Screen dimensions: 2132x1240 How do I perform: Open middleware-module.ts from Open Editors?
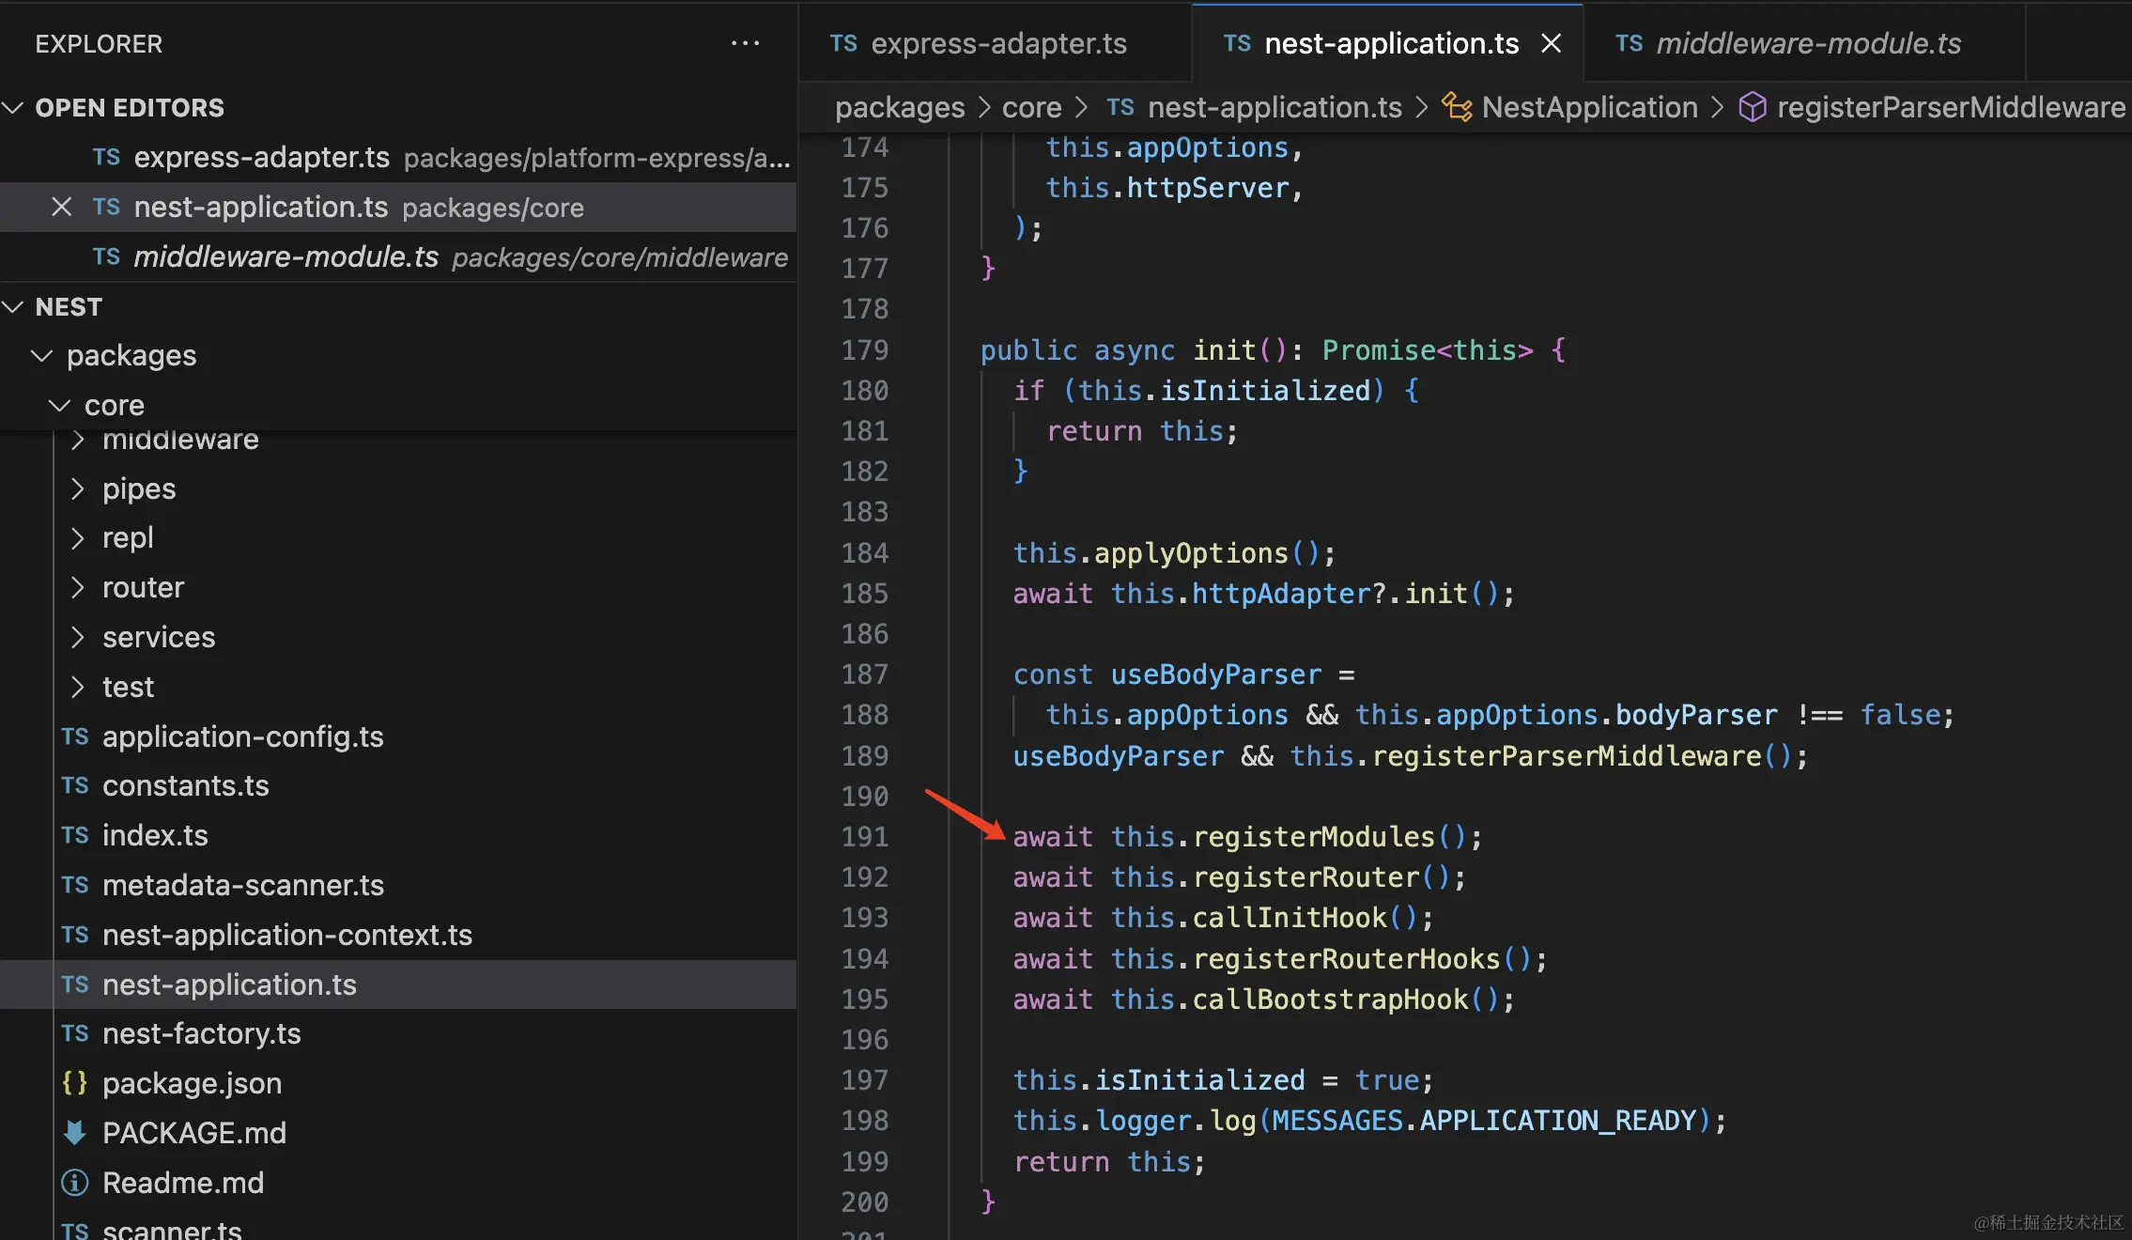pos(398,256)
